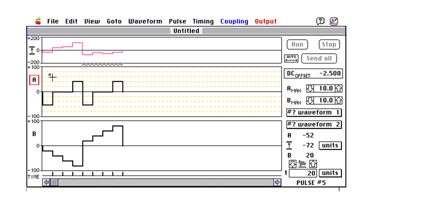433x210 pixels.
Task: Click the application icon in menu bar
Action: [334, 21]
